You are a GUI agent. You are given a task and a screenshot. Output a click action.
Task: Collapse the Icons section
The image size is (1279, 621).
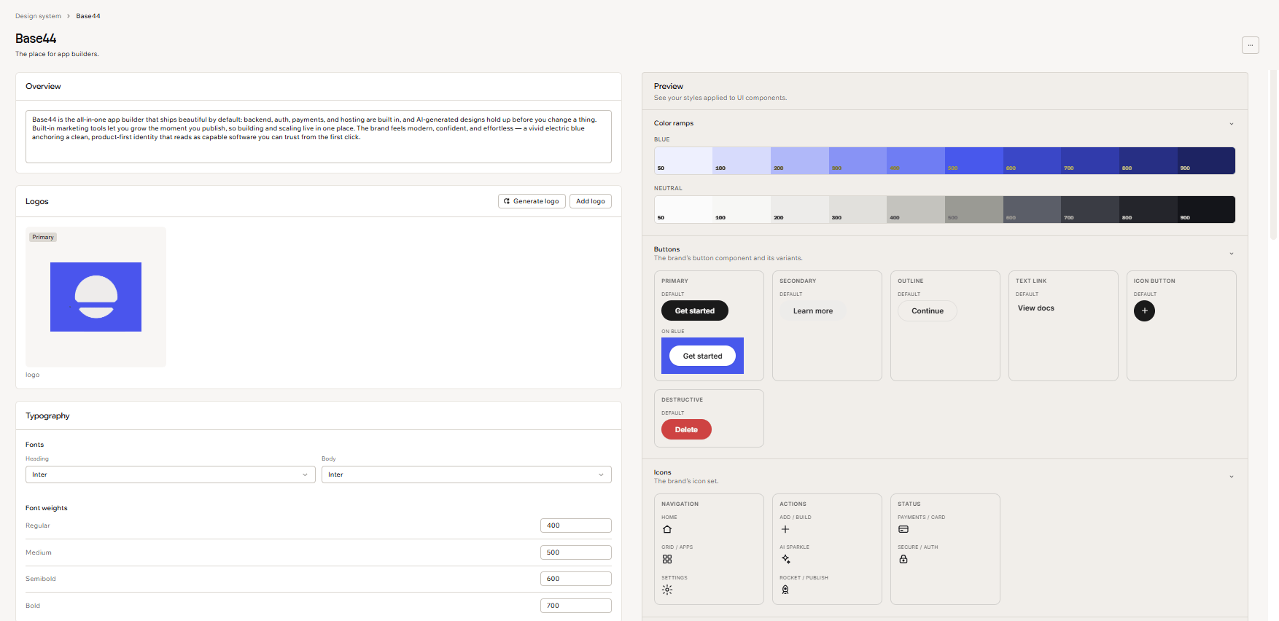(x=1232, y=477)
